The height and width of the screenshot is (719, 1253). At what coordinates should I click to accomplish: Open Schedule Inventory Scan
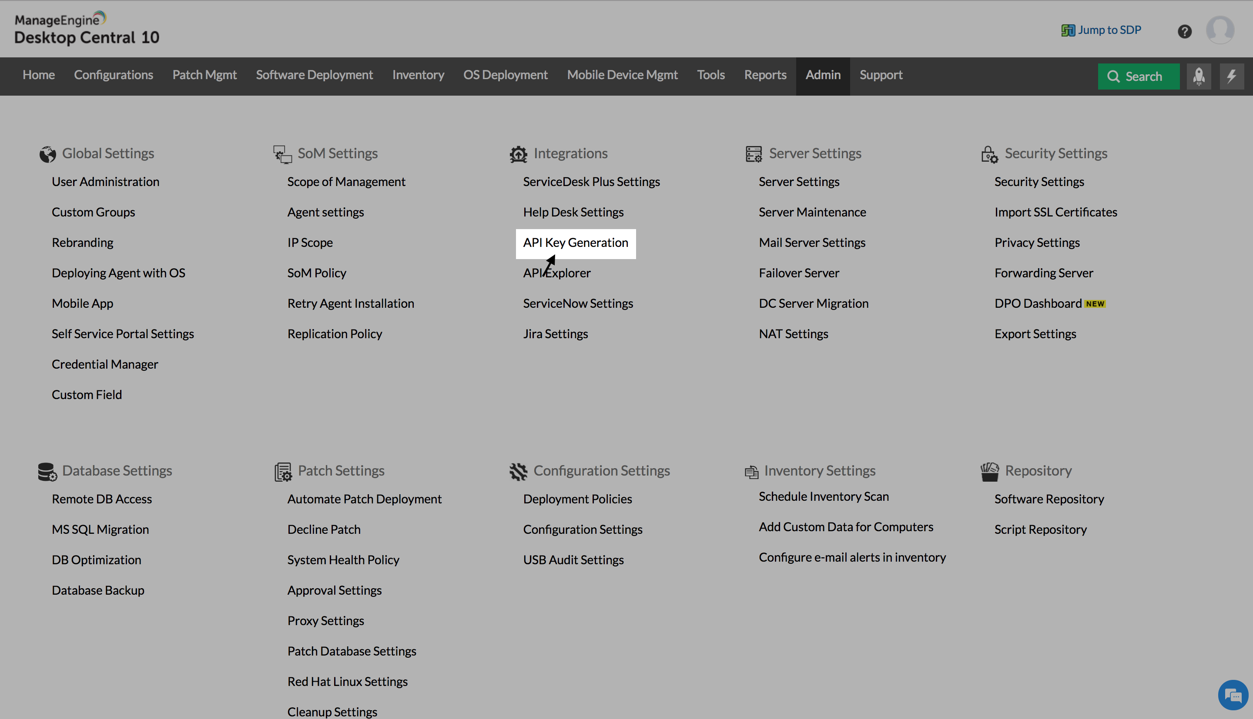pos(824,496)
